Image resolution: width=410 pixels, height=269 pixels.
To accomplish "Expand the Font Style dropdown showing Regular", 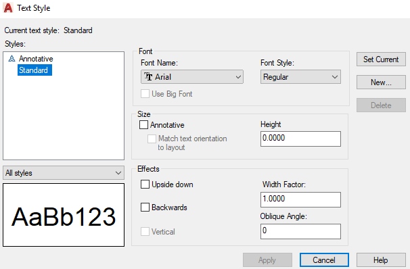I will click(300, 77).
